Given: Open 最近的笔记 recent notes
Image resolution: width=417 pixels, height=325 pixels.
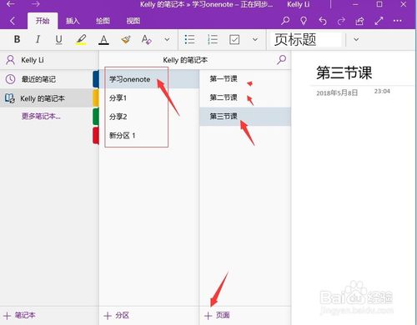Looking at the screenshot, I should 46,79.
